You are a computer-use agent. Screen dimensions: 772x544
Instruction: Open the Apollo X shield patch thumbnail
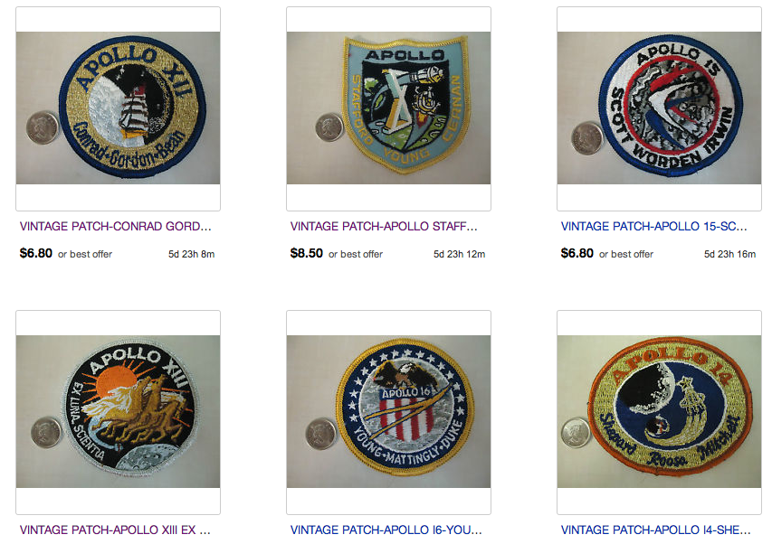point(388,108)
